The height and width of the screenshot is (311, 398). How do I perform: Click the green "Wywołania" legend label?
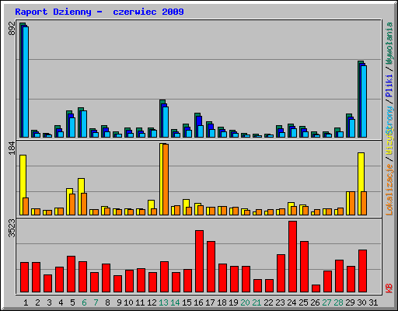click(x=389, y=44)
